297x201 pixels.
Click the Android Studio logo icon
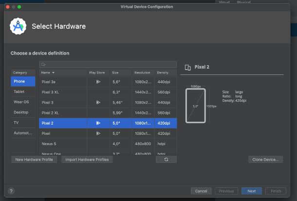[18, 26]
